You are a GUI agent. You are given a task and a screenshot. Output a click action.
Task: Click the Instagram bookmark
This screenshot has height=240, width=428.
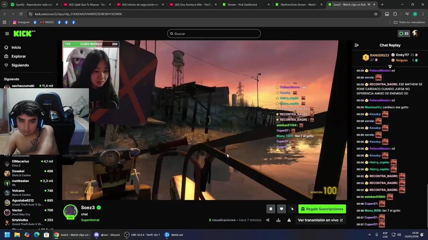pos(21,22)
